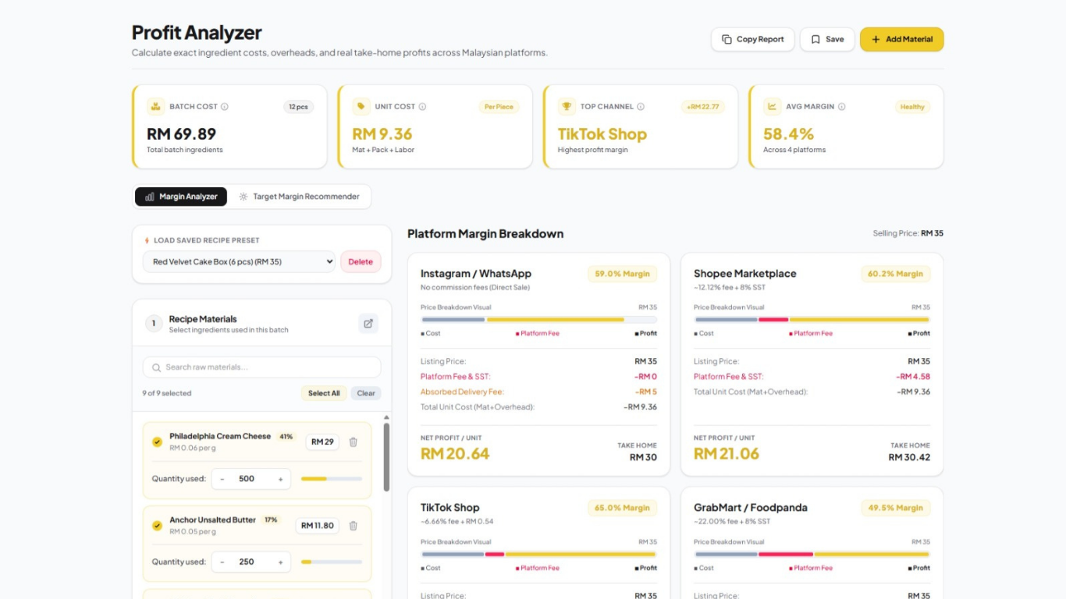This screenshot has width=1066, height=599.
Task: Click the Philadelphia Cream Cheese usage bar
Action: click(x=332, y=479)
